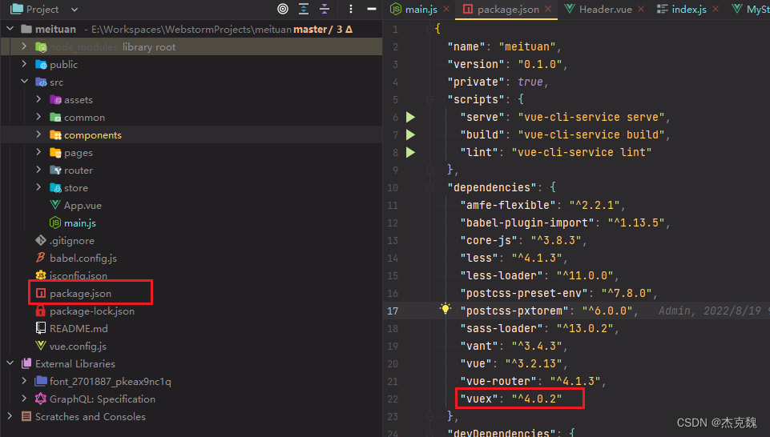Select babel.config.js in the tree
Image resolution: width=770 pixels, height=437 pixels.
point(83,259)
